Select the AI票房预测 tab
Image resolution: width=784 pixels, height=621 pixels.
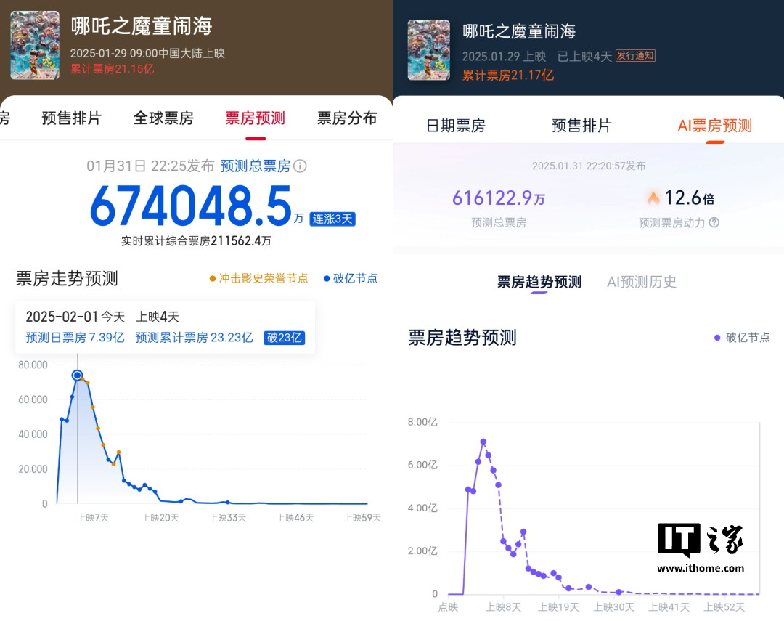click(x=714, y=126)
